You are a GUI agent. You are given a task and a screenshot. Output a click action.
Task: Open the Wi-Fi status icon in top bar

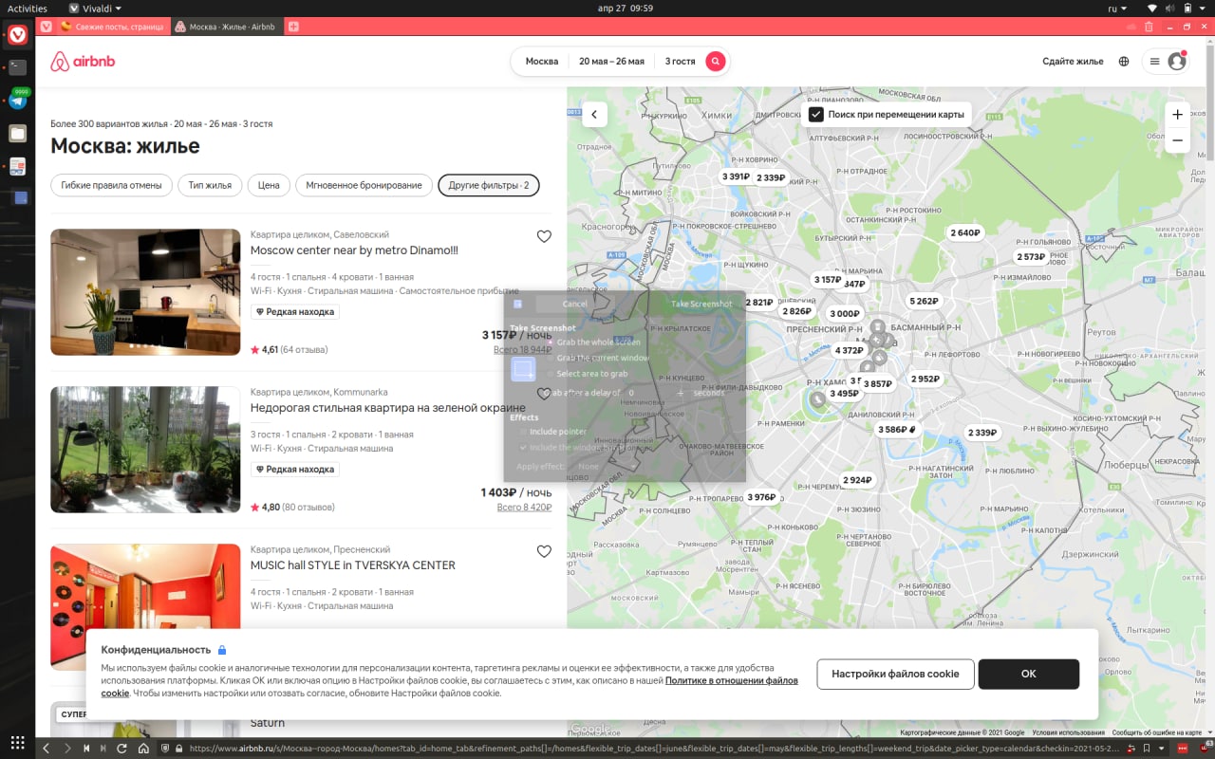pos(1152,8)
